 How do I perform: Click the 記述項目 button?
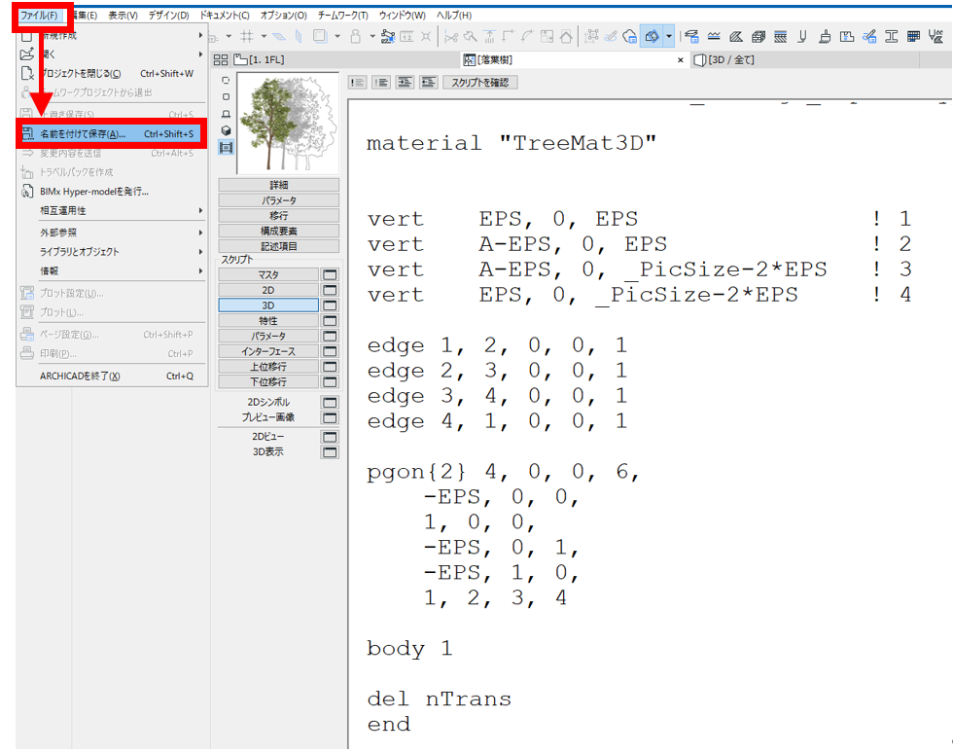(278, 246)
